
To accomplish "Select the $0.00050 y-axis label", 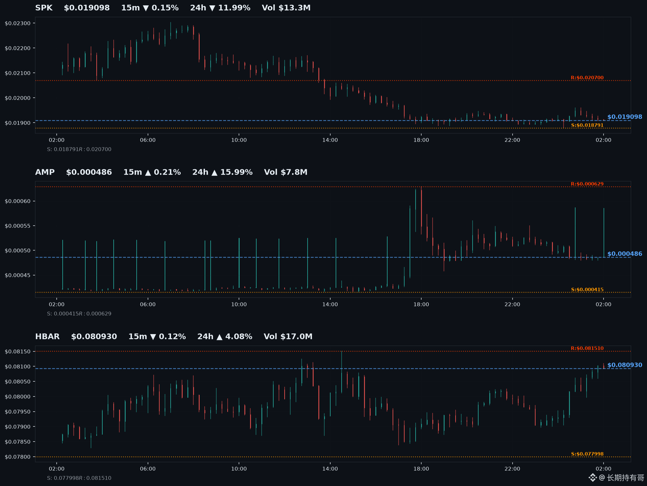I will tap(18, 251).
